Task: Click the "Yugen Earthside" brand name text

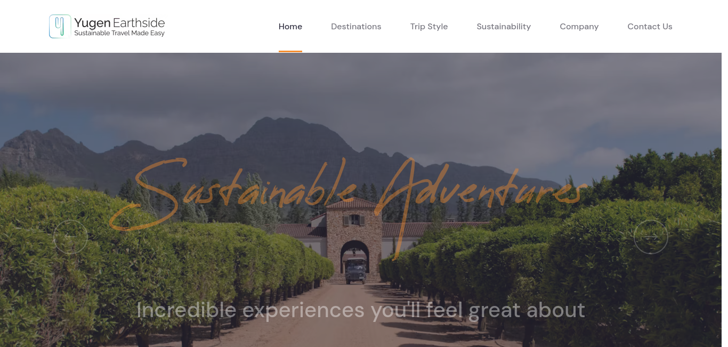Action: [x=119, y=22]
